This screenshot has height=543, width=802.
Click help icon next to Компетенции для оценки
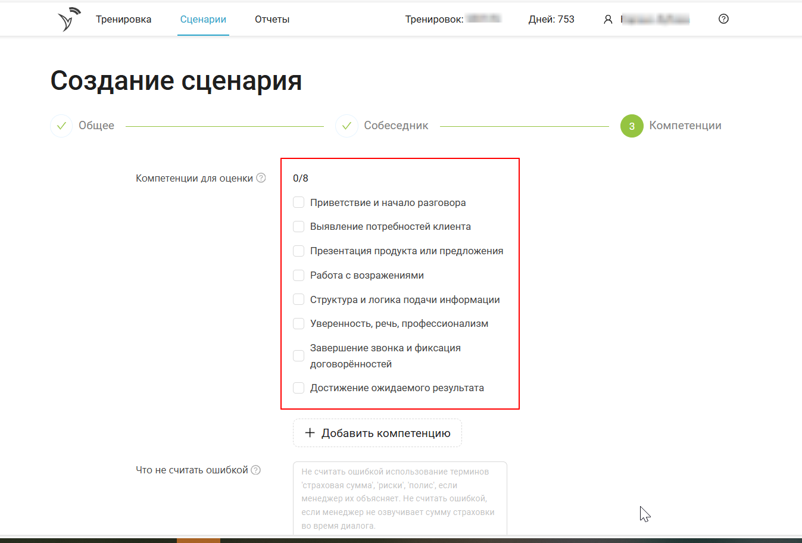tap(261, 178)
